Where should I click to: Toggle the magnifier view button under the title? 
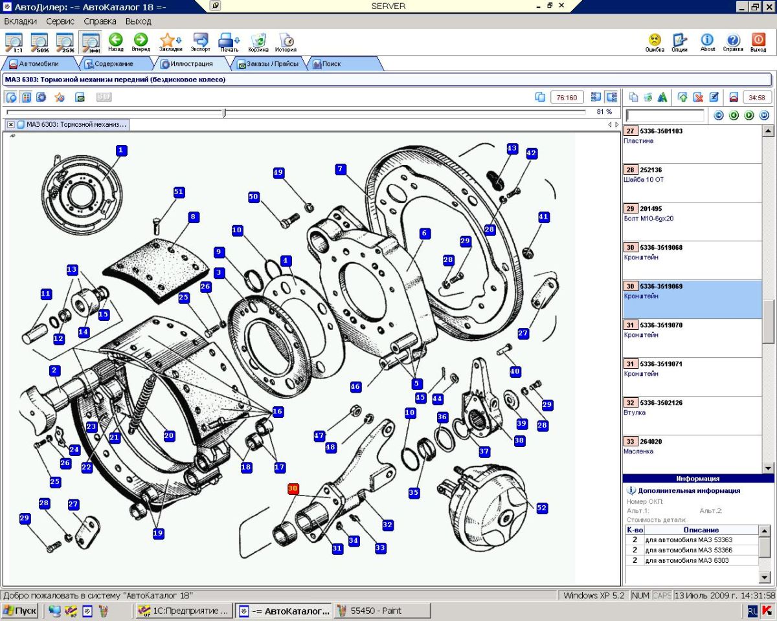click(11, 97)
